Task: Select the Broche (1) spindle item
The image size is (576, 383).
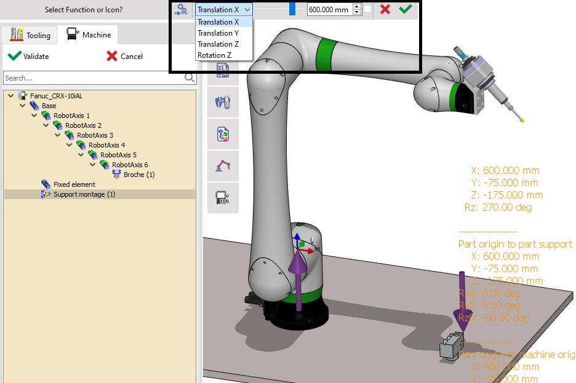Action: [x=138, y=175]
